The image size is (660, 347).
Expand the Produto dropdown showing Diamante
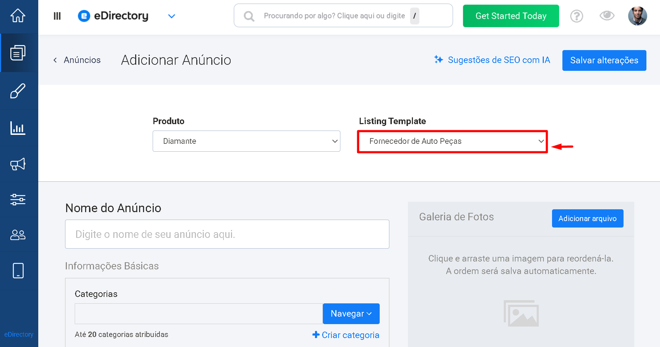[246, 141]
